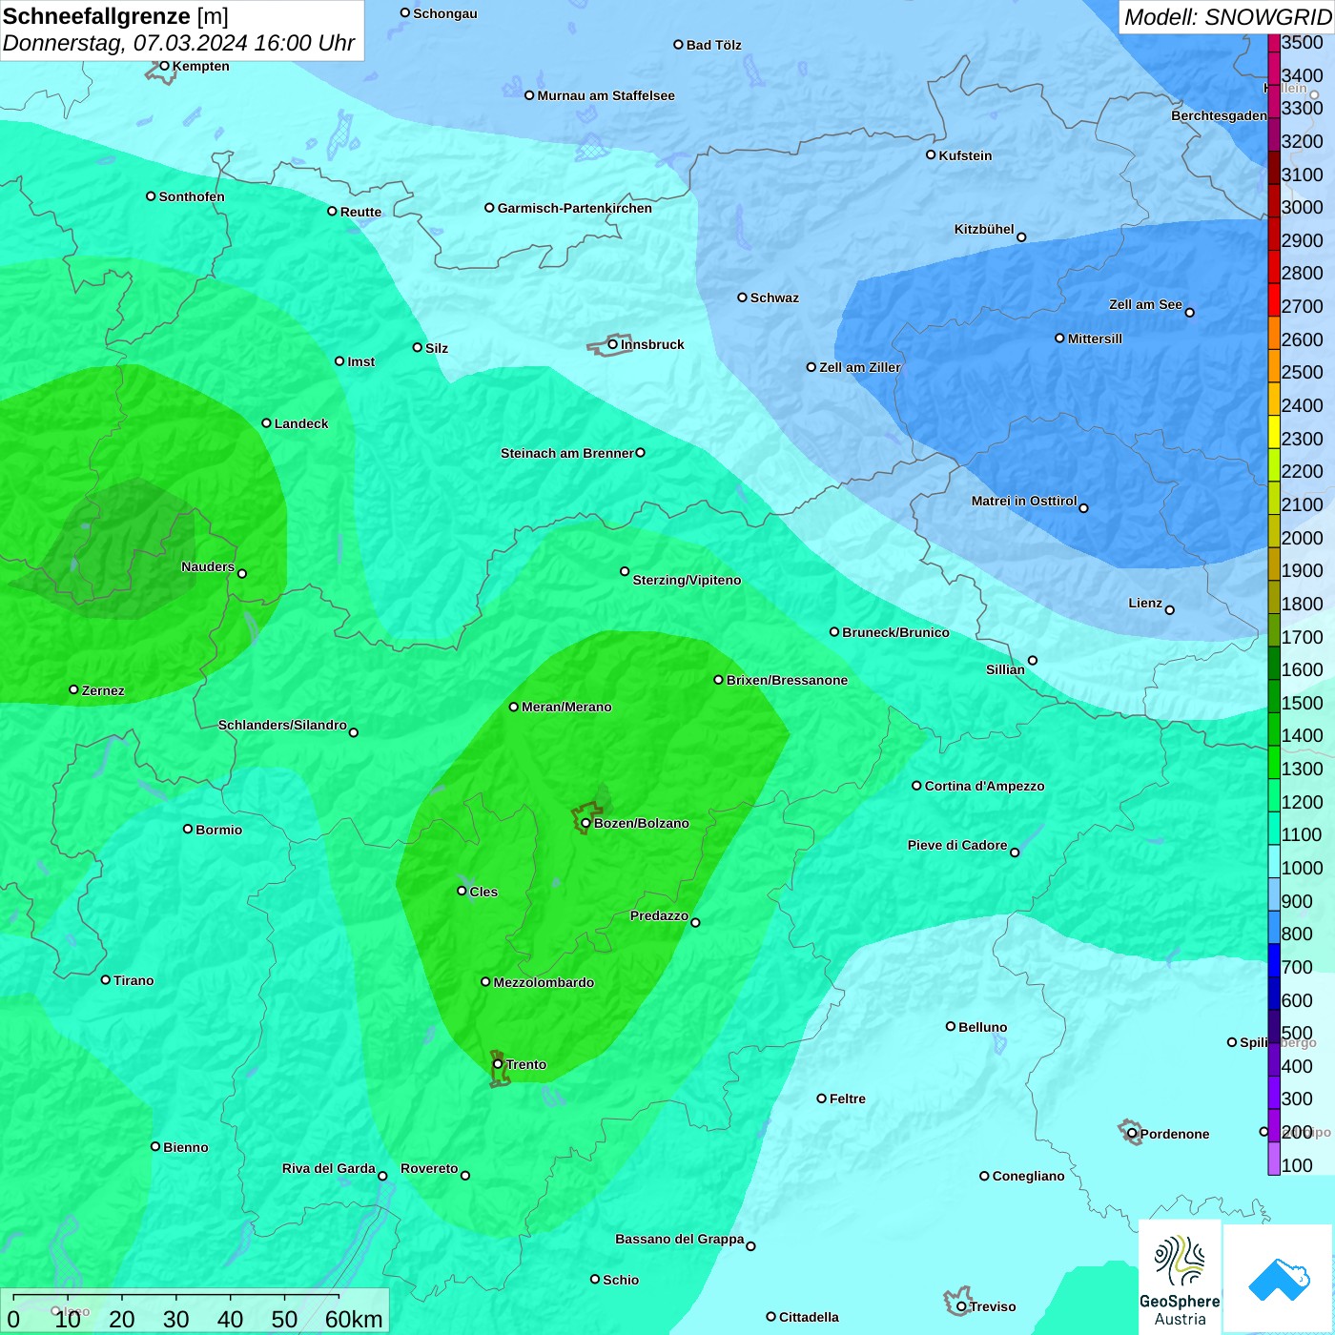
Task: Click the 3500 value in the legend
Action: click(1303, 42)
